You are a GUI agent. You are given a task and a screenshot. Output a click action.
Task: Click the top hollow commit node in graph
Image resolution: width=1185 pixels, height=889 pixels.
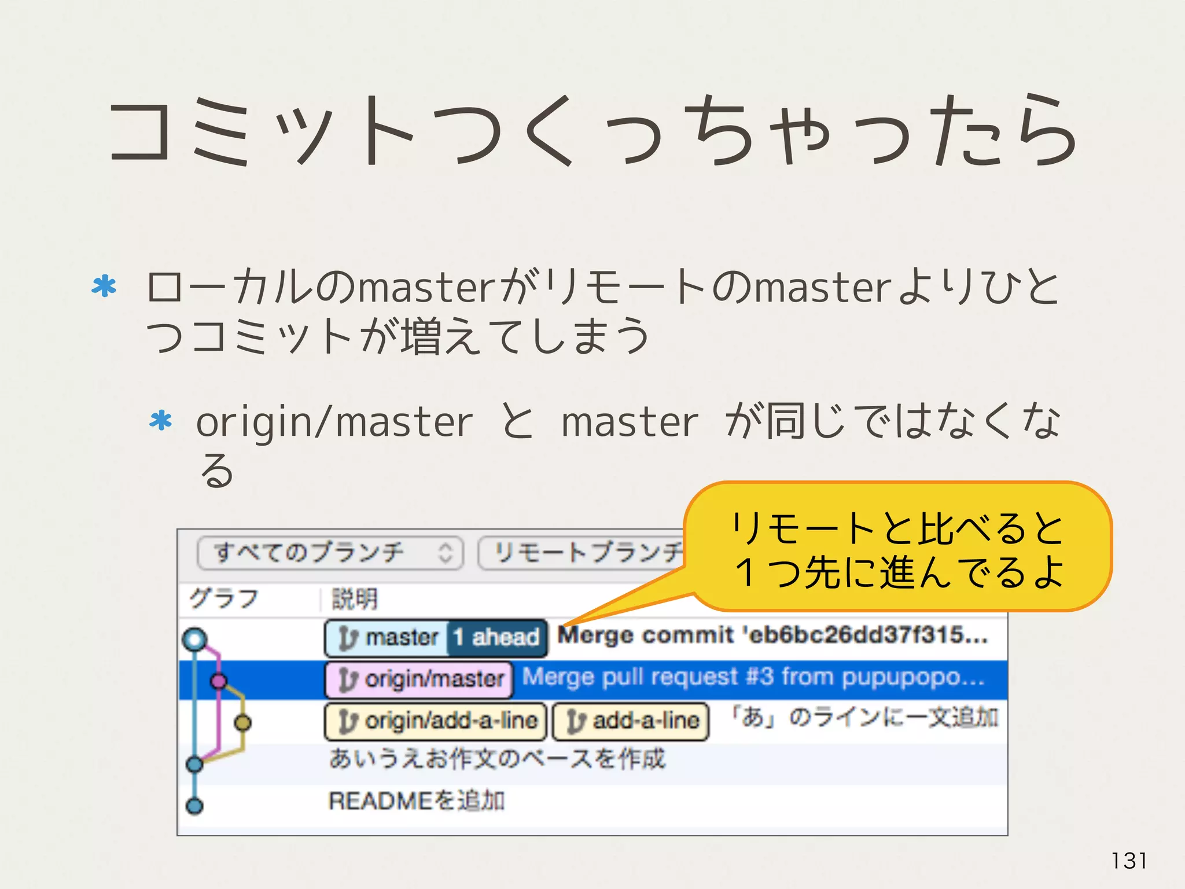click(x=195, y=640)
